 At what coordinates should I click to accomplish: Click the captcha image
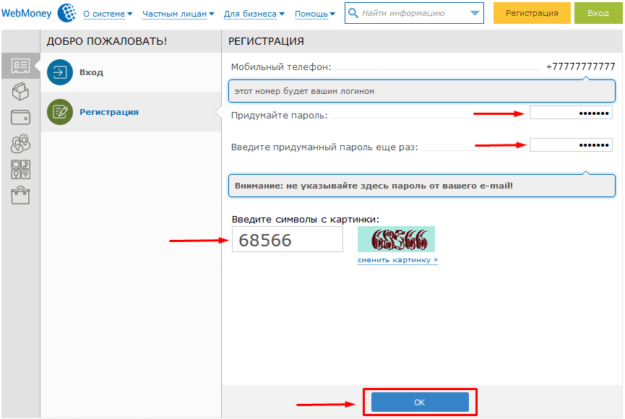coord(396,239)
